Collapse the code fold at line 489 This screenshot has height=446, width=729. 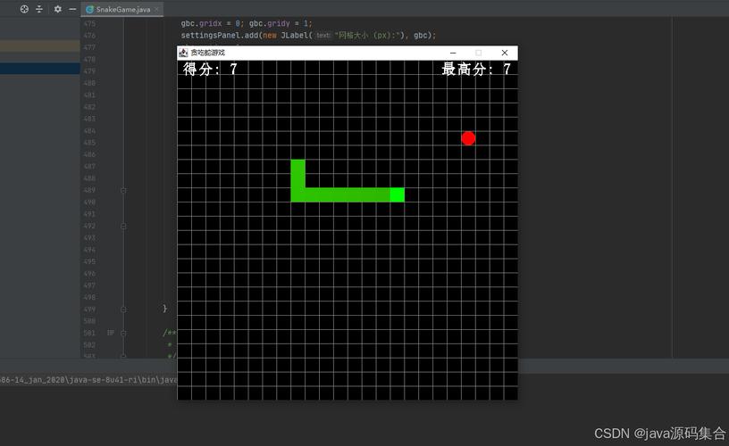(x=123, y=190)
